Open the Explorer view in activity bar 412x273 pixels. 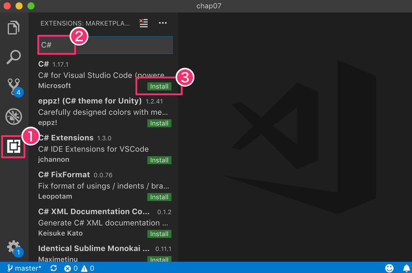pos(14,27)
